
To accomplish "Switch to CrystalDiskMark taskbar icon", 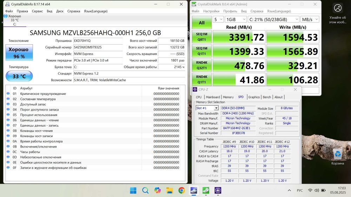I will point(206,190).
